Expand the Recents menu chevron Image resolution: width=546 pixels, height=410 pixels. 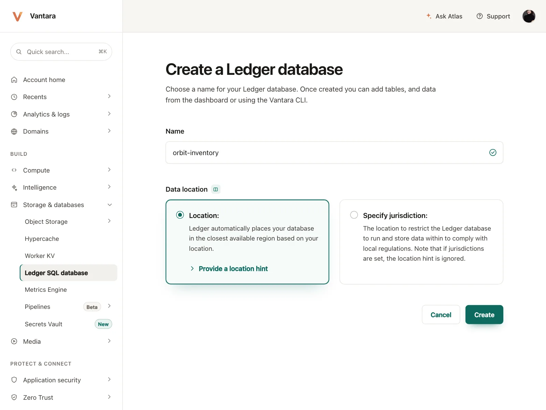pyautogui.click(x=109, y=96)
